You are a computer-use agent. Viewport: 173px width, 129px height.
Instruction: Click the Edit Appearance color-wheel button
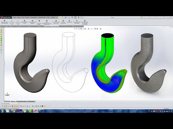click(x=4, y=22)
